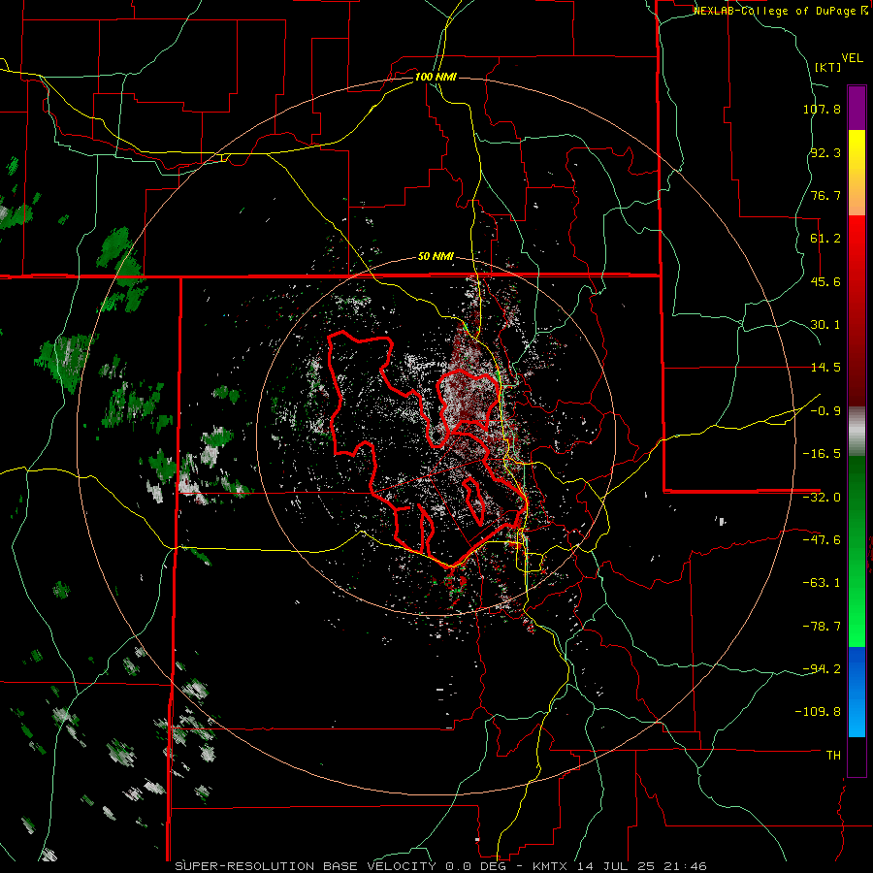Click the VEL legend title
Image resolution: width=873 pixels, height=873 pixels.
pos(853,58)
